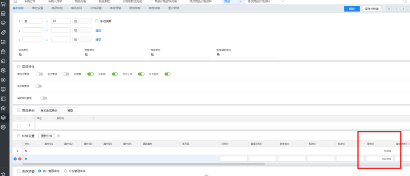Image resolution: width=410 pixels, height=176 pixels.
Task: Go to the home tab icon
Action: point(16,2)
